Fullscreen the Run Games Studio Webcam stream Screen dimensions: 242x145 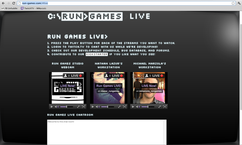pyautogui.click(x=84, y=107)
